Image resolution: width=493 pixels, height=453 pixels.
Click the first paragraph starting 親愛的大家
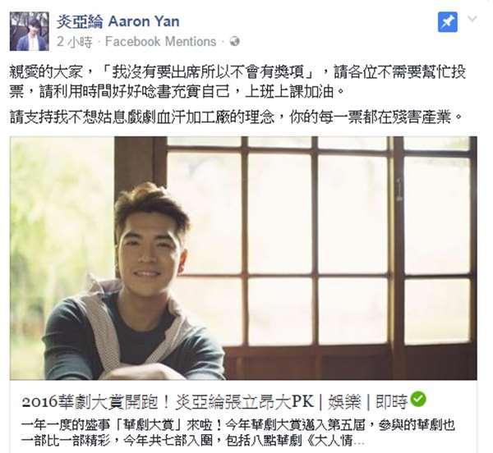[237, 82]
